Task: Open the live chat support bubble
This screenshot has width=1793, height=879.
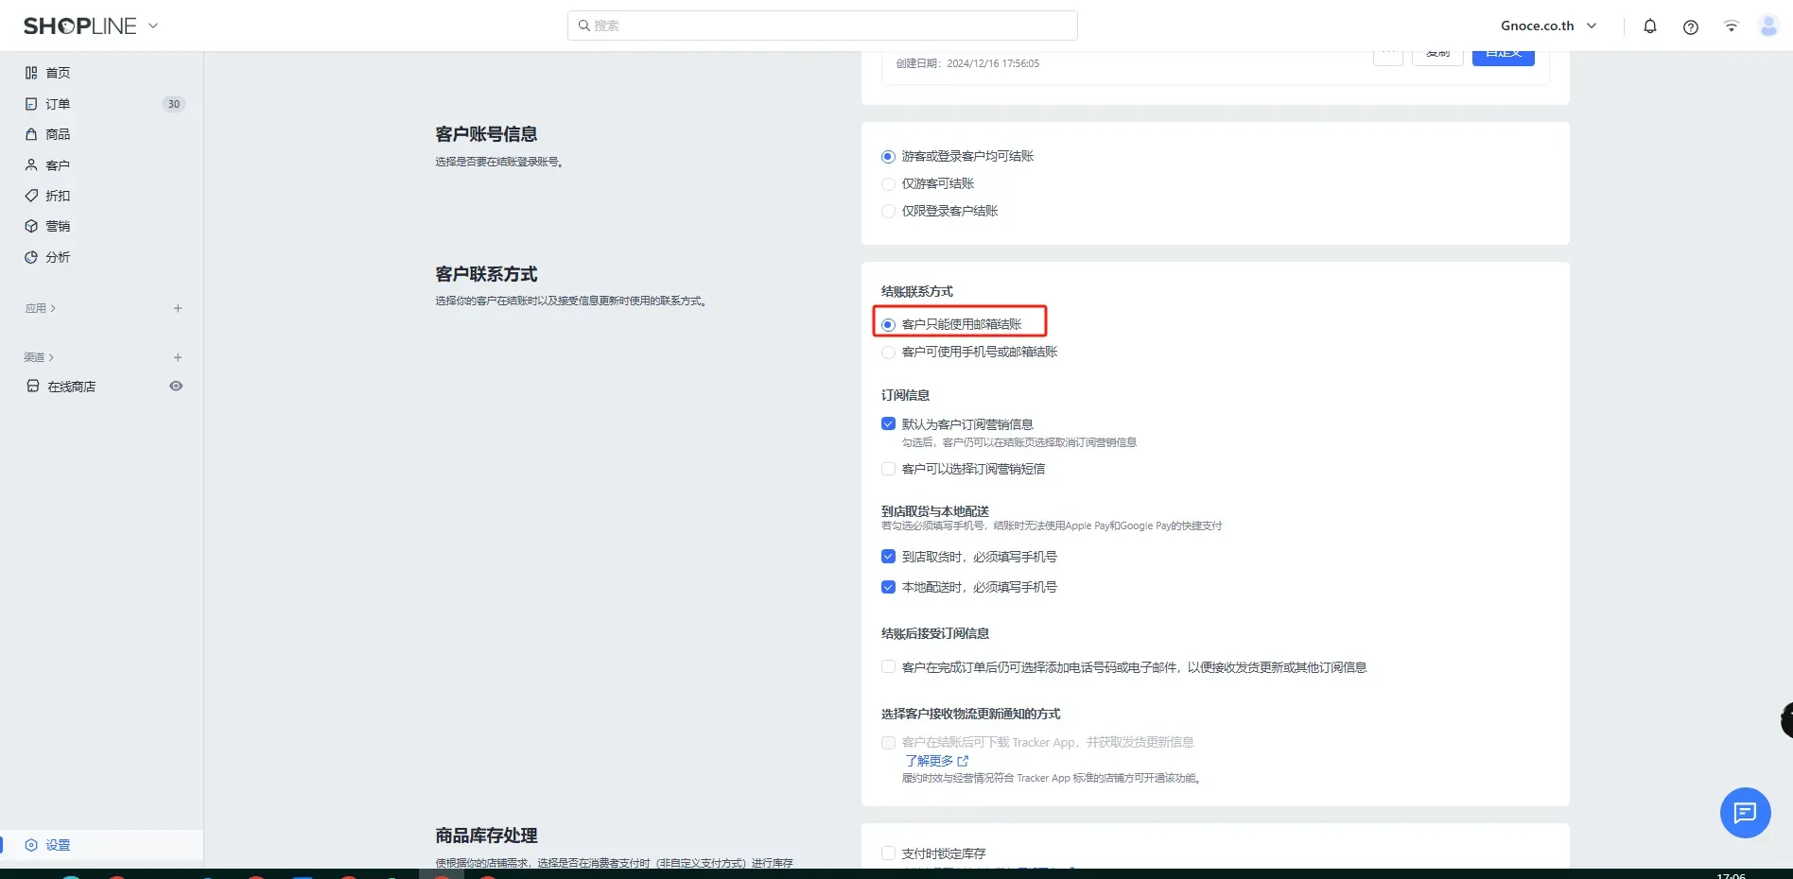Action: (1744, 812)
